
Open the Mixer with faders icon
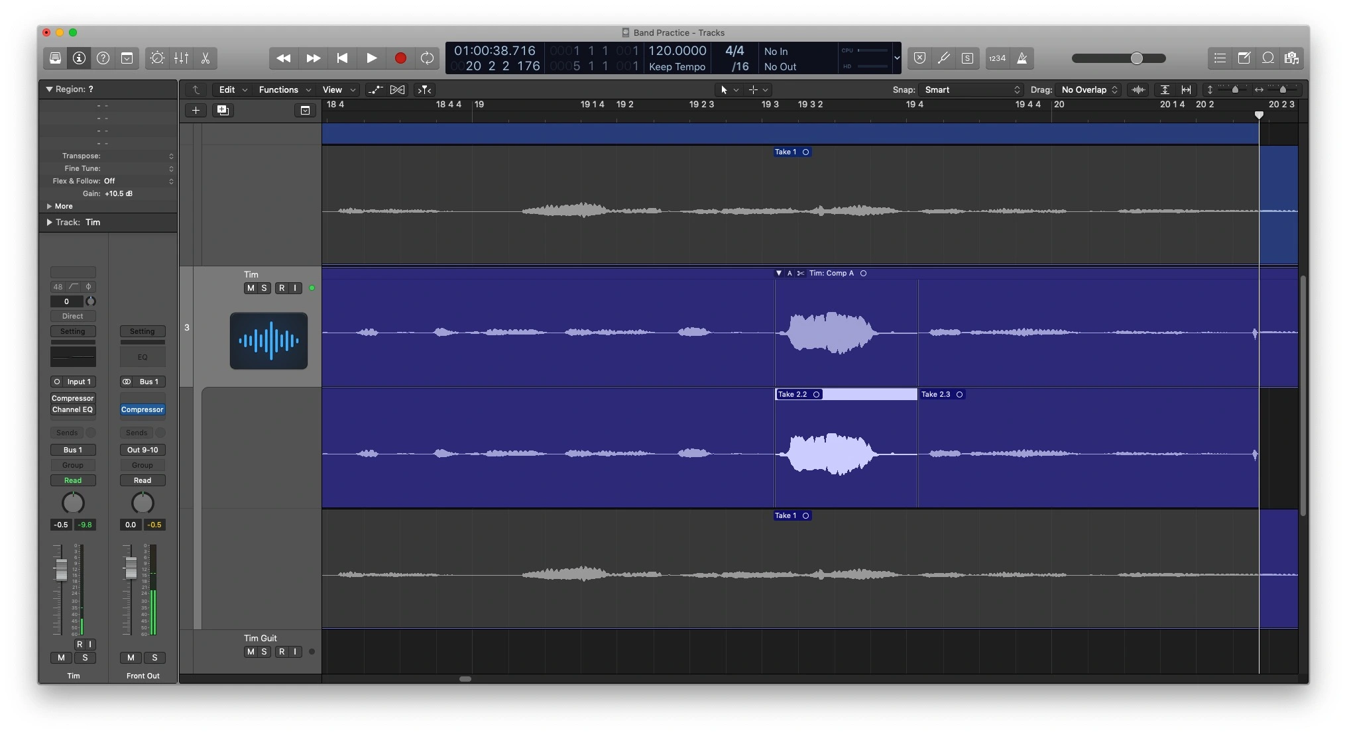181,58
